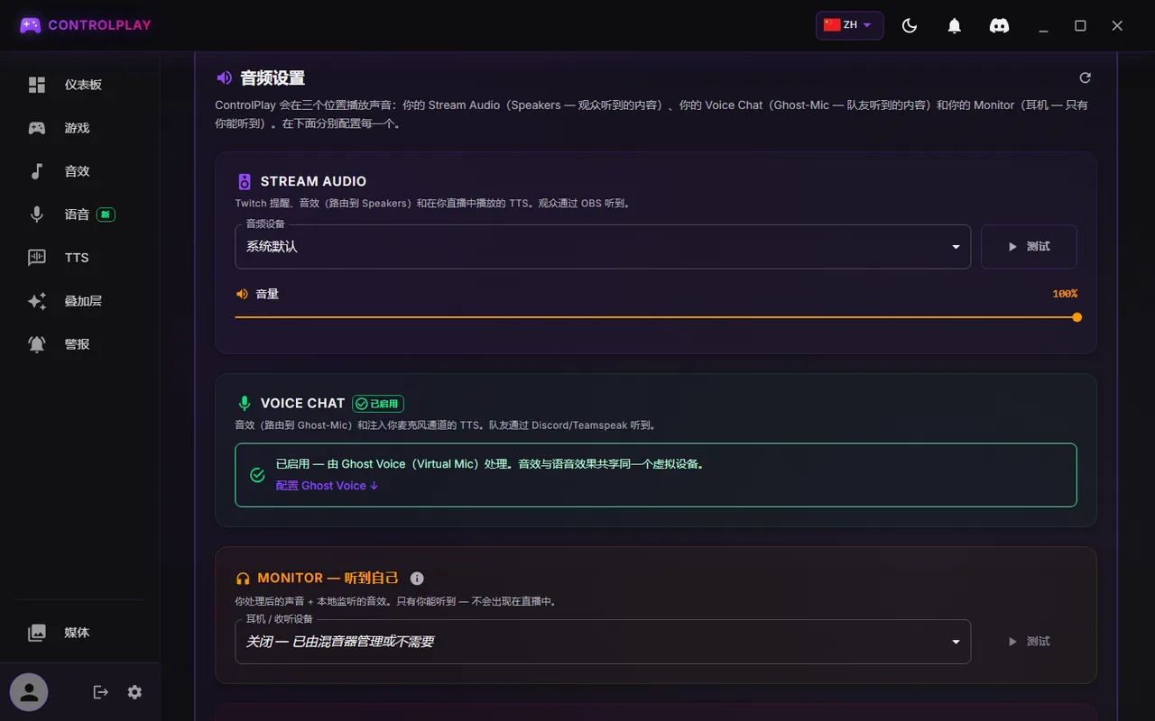Click the 语音 microphone sidebar icon

[37, 214]
